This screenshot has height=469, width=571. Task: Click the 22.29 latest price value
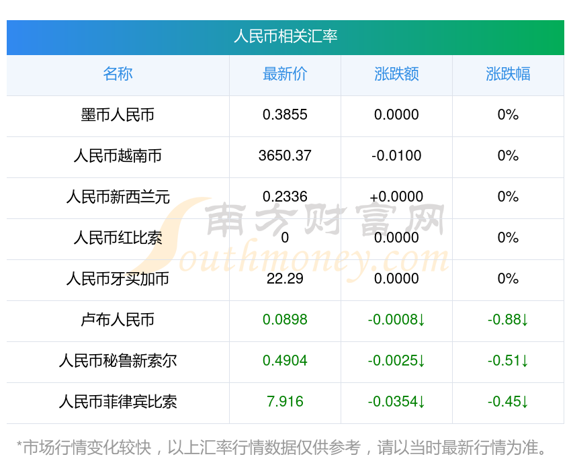click(285, 279)
